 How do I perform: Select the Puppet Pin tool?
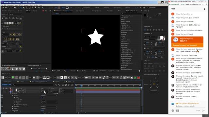(42, 8)
